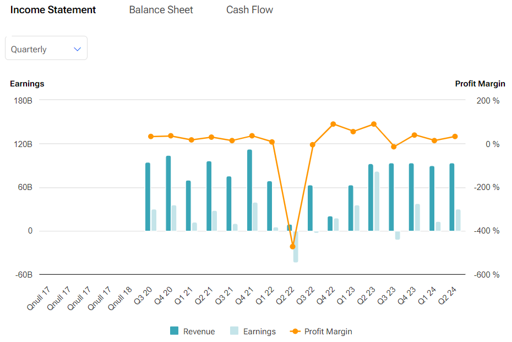This screenshot has height=342, width=512.
Task: Click the Profit Margin axis title
Action: [x=480, y=84]
